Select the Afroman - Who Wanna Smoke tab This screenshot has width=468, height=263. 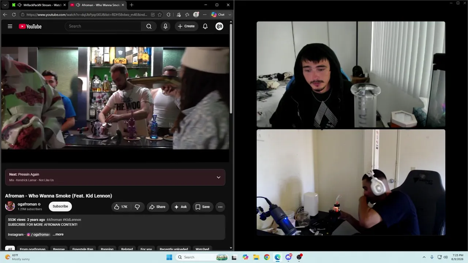(x=97, y=5)
